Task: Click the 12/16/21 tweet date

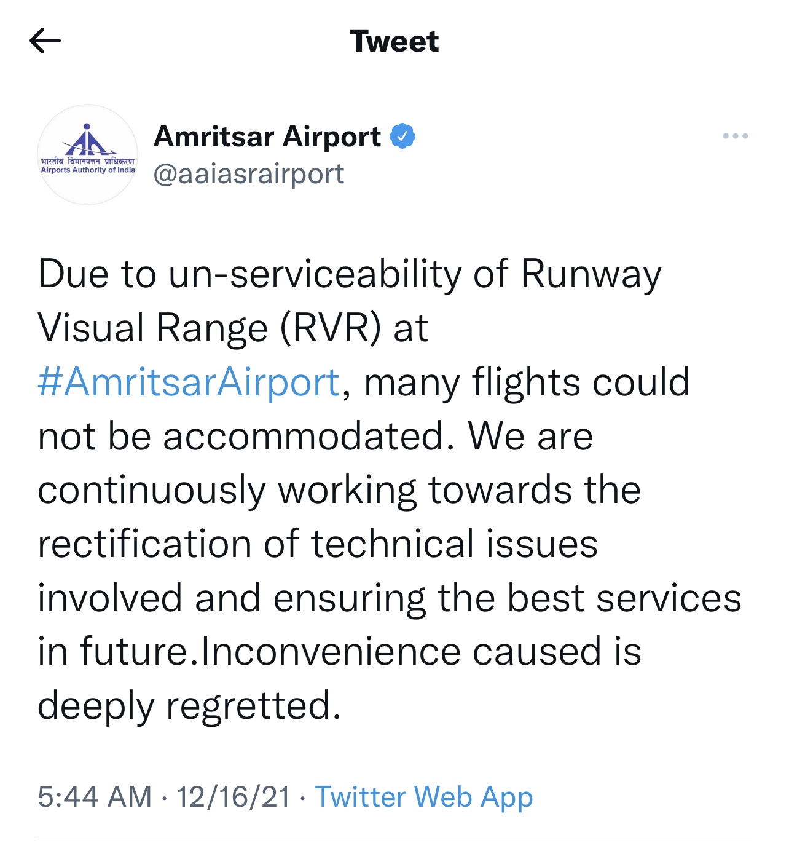Action: click(x=233, y=797)
